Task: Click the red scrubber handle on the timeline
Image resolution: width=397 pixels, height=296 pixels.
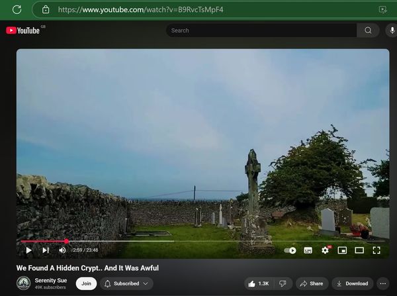Action: click(66, 241)
